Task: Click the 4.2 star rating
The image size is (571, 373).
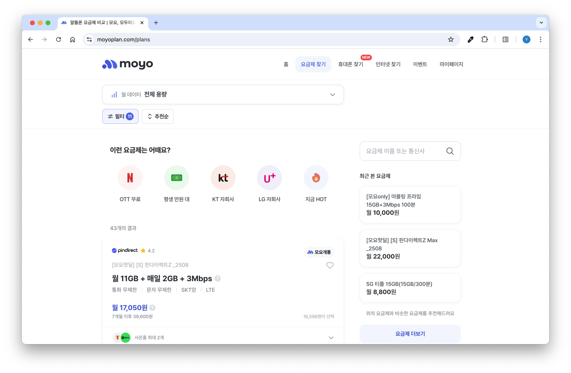Action: (148, 251)
